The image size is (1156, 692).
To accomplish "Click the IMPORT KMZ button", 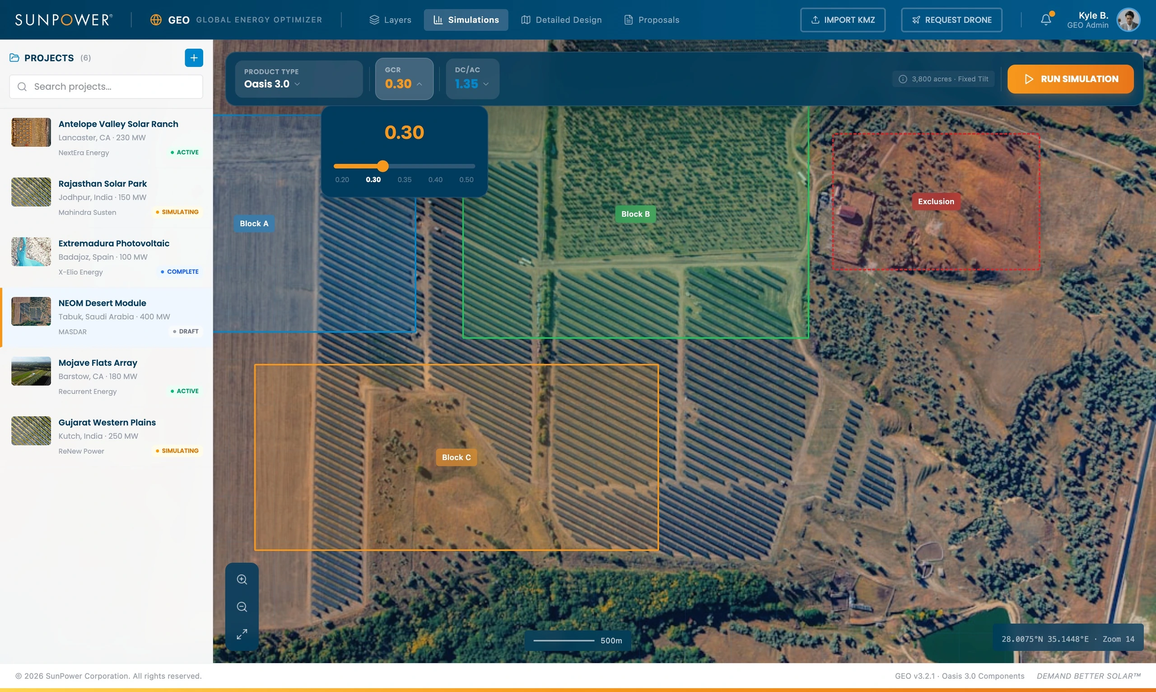I will pyautogui.click(x=843, y=19).
